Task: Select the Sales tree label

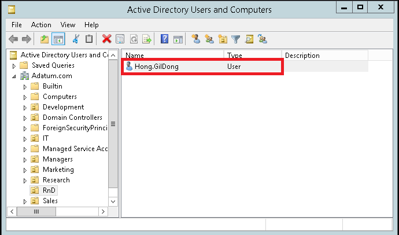Action: point(50,201)
